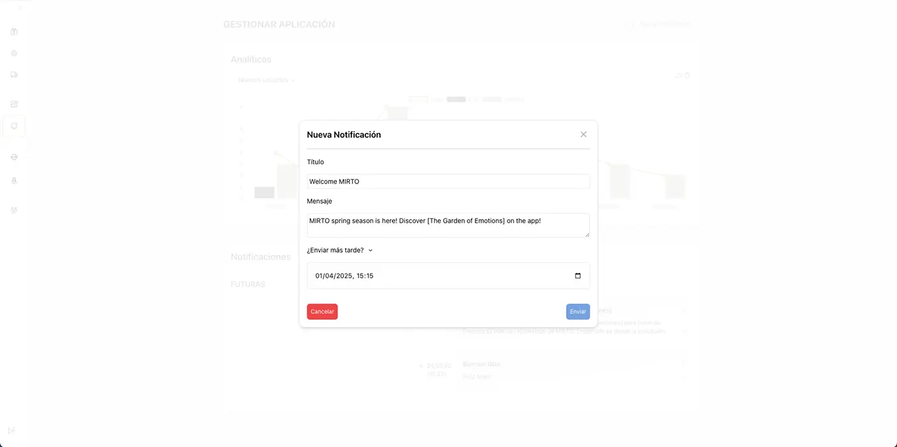This screenshot has width=897, height=447.
Task: Open the gear settings sidebar icon
Action: coord(14,53)
